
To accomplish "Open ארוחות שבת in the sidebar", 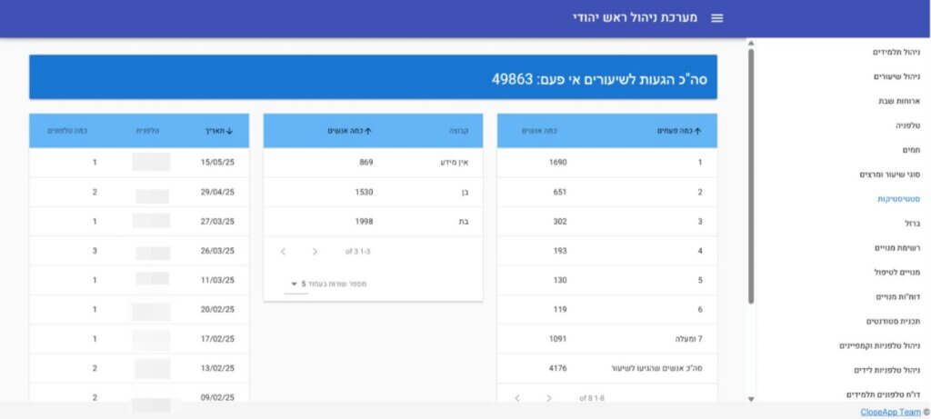I will 899,102.
